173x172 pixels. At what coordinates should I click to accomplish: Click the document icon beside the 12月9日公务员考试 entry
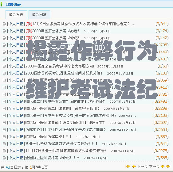point(4,24)
